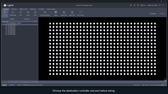Select port P8 - 0/1024Lamps
168x94 pixels.
click(10, 34)
